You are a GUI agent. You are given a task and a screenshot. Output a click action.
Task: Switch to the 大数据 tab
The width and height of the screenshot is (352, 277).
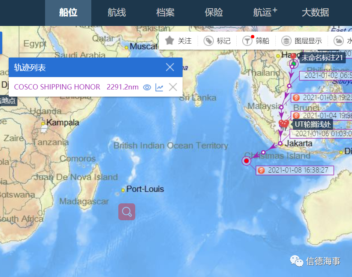[315, 12]
